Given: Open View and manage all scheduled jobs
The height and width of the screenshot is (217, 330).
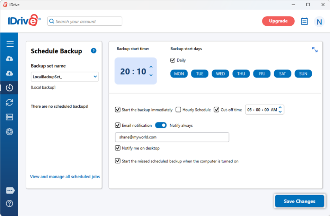Looking at the screenshot, I should tap(65, 177).
